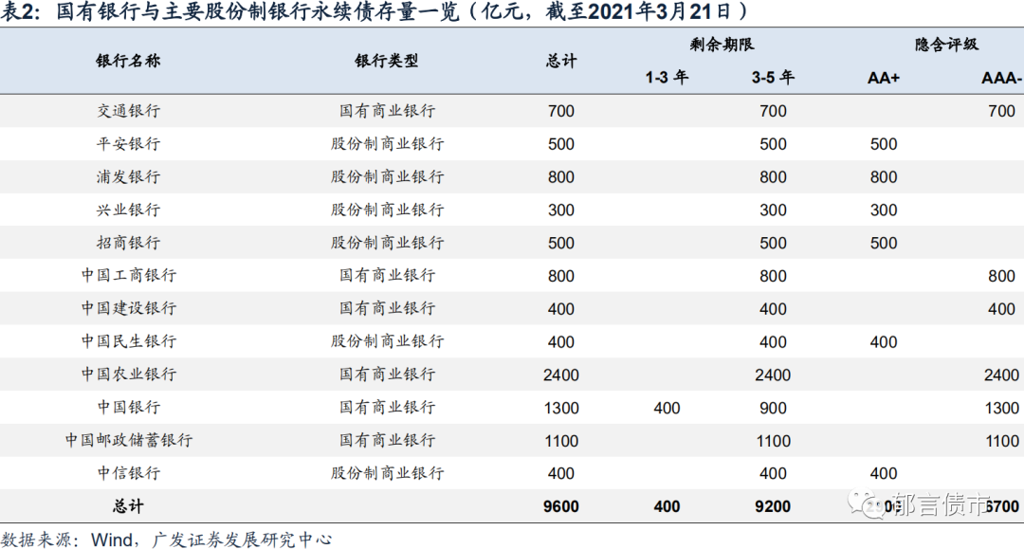Click the 总计 label in the bottom row

[x=128, y=506]
